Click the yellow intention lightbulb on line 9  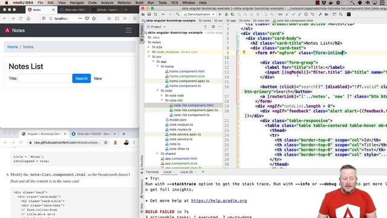click(244, 53)
